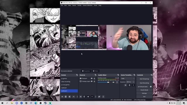Configure virtual camera gear icon
Image resolution: width=187 pixels, height=105 pixels.
[x=151, y=87]
